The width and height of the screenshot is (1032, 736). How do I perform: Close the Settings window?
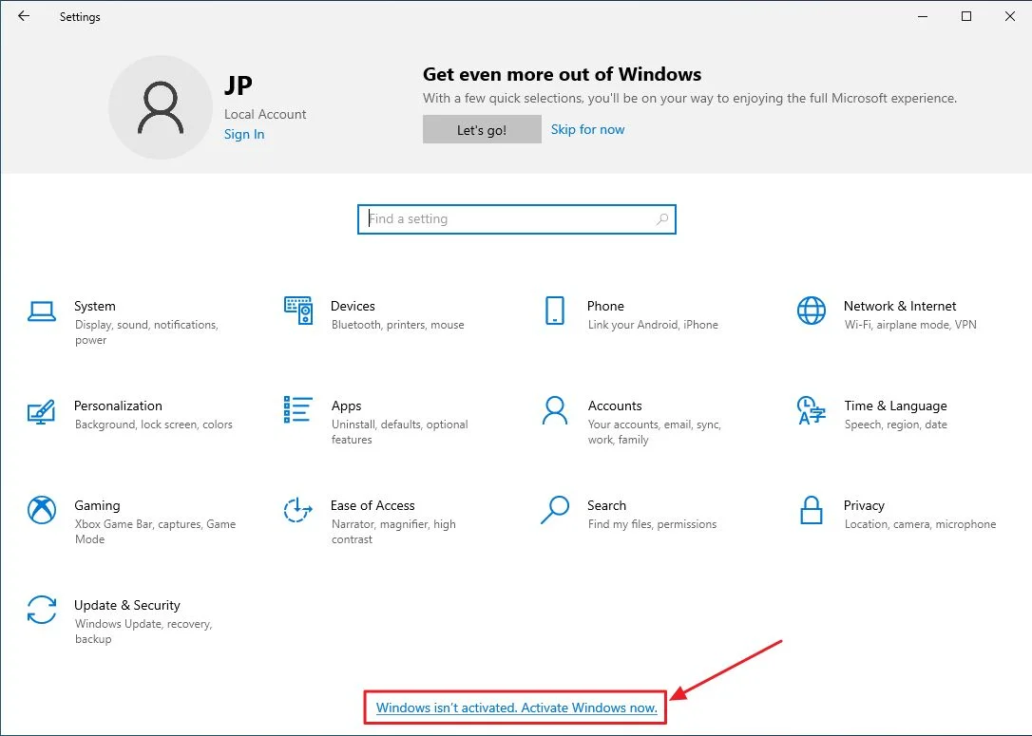(1009, 16)
